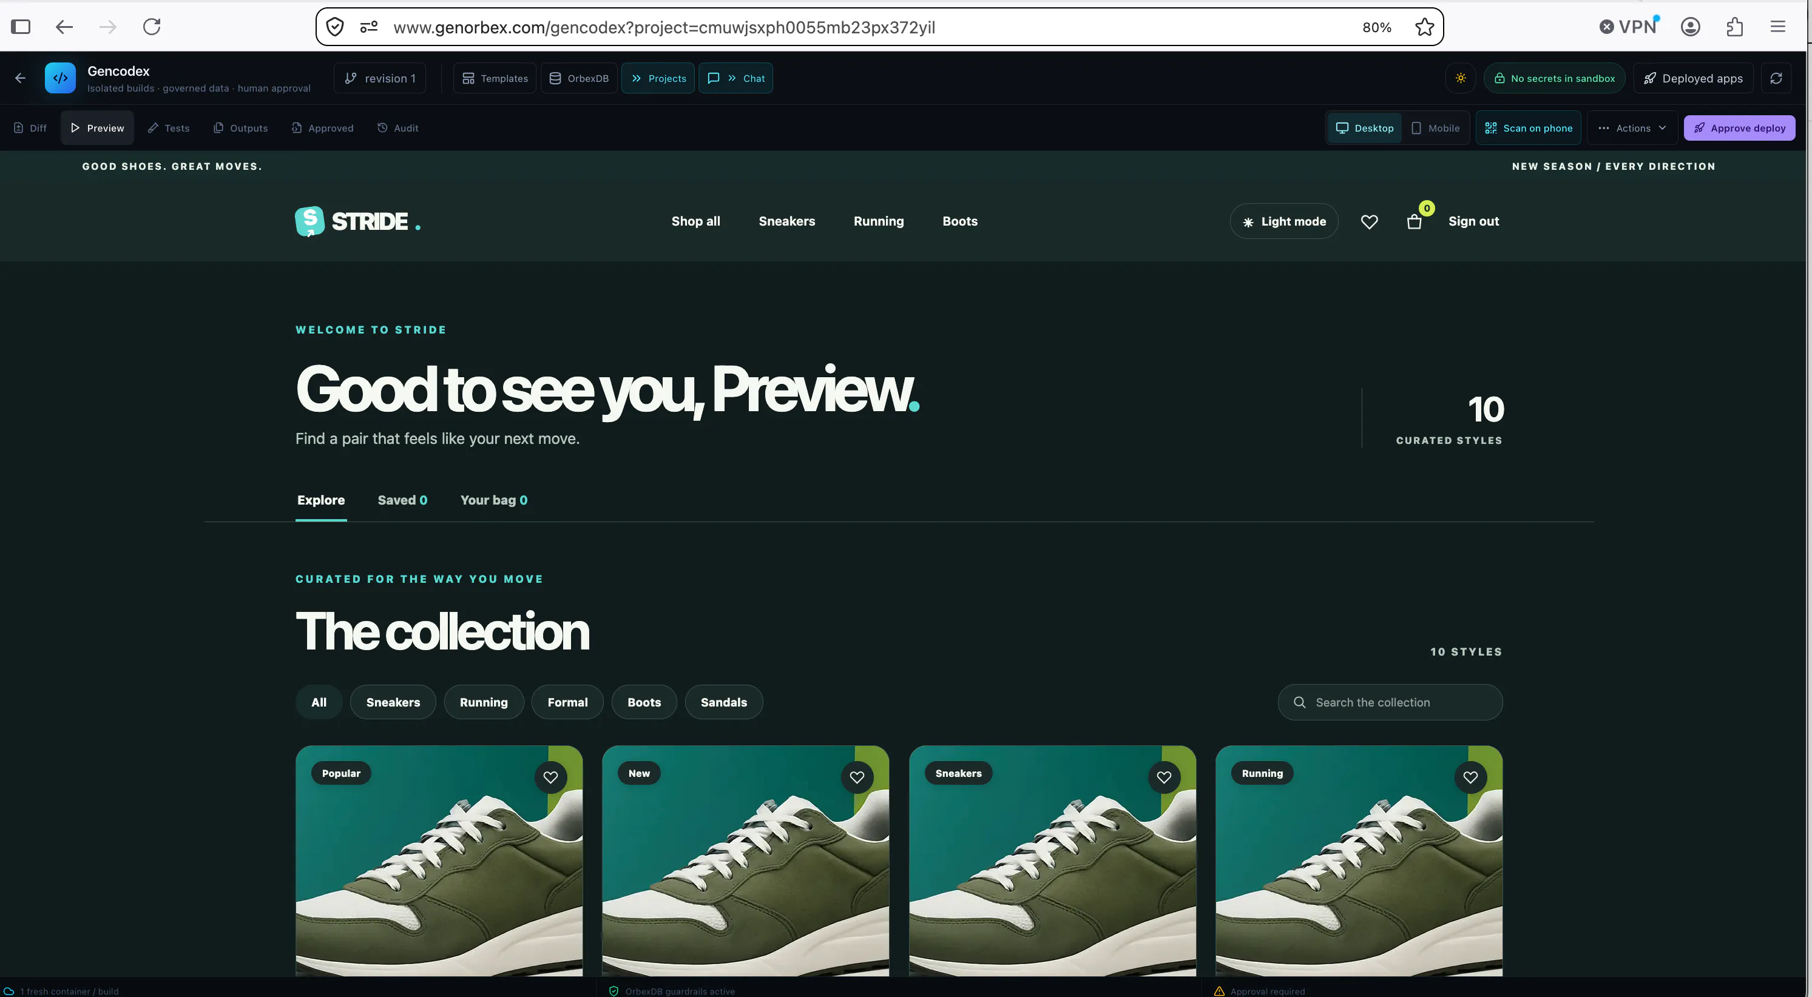The height and width of the screenshot is (997, 1812).
Task: Switch to the Your bag 0 tab
Action: 494,500
